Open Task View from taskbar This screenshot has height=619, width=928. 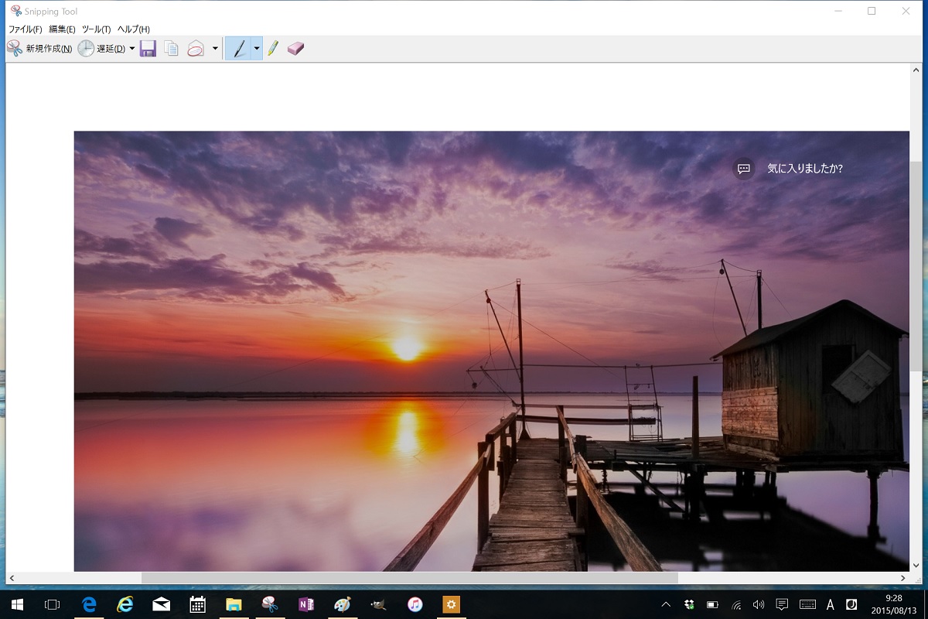coord(52,604)
